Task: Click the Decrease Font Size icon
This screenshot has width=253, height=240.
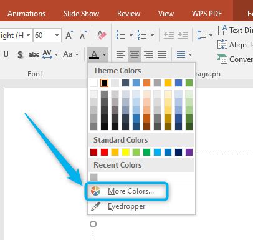Action: [x=84, y=35]
